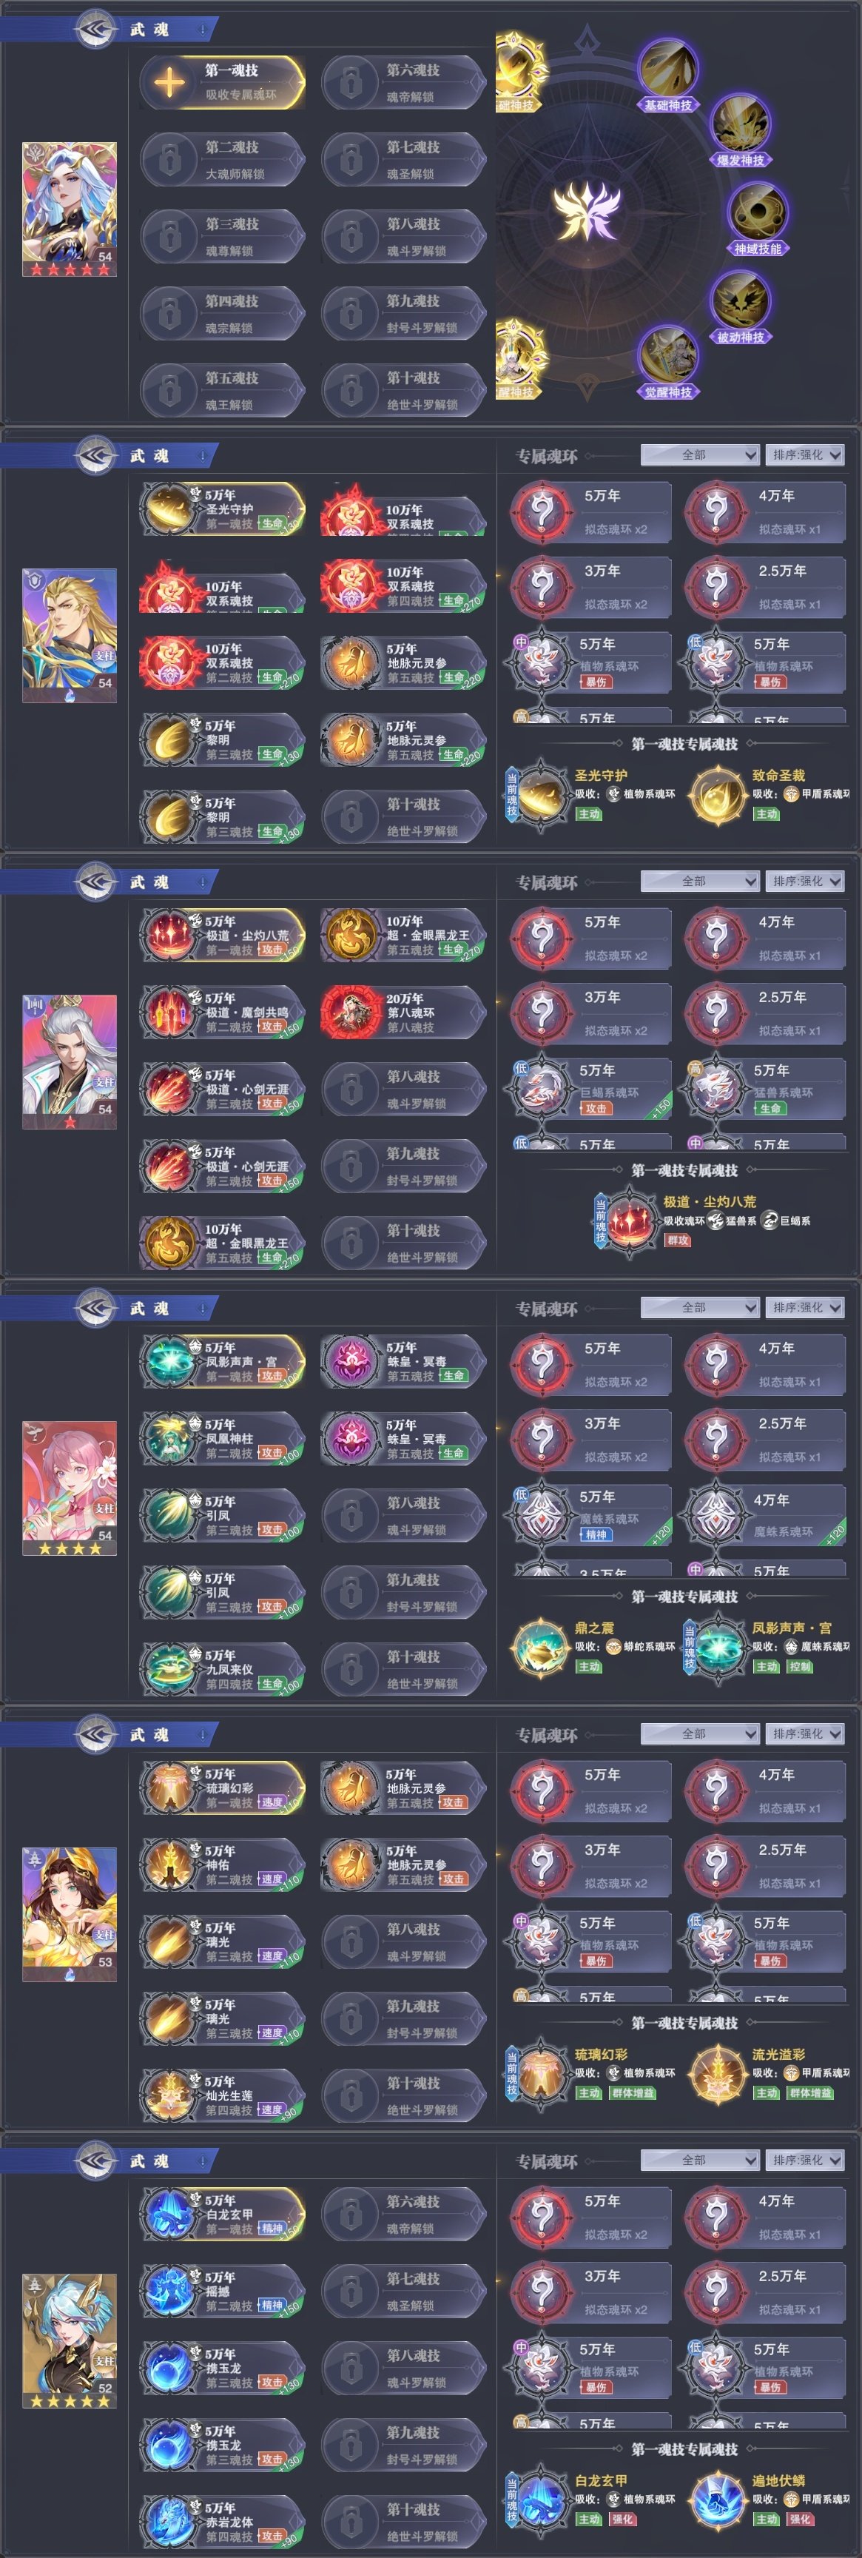
Task: Click the plus icon on 第一魂技 slot
Action: click(x=170, y=81)
